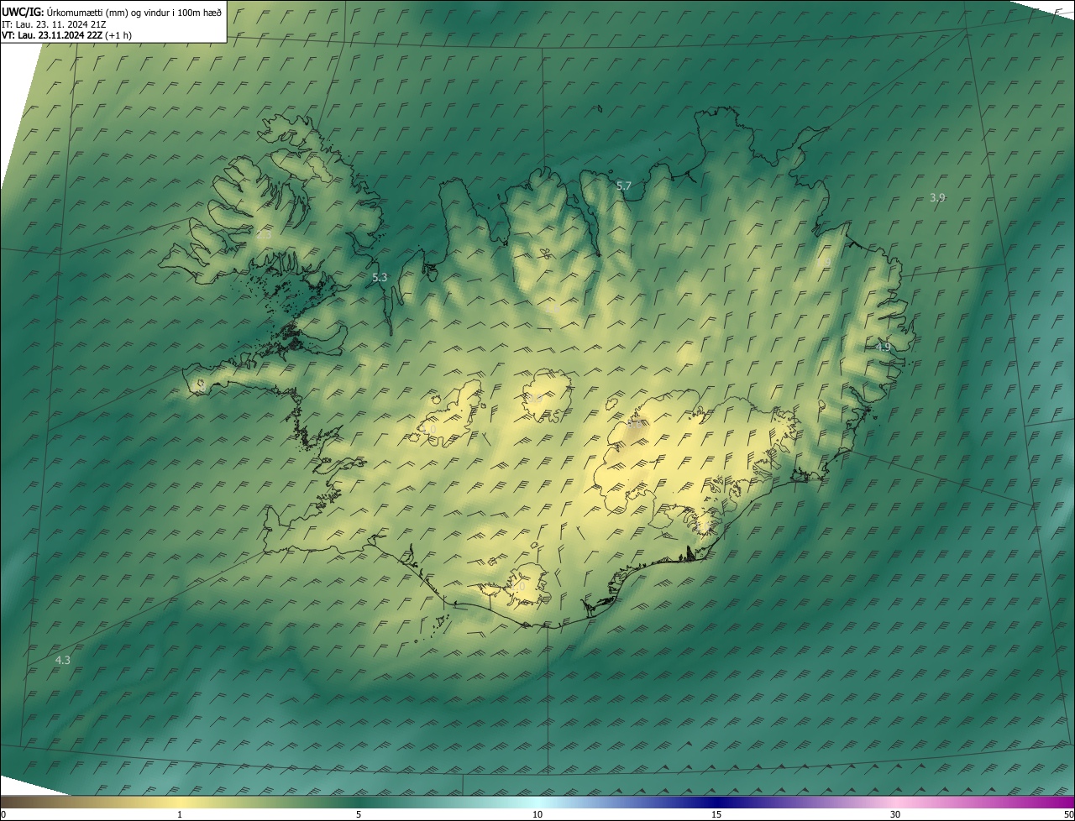Click the 4.3 value over the southwest sea
This screenshot has height=821, width=1075.
tap(62, 660)
